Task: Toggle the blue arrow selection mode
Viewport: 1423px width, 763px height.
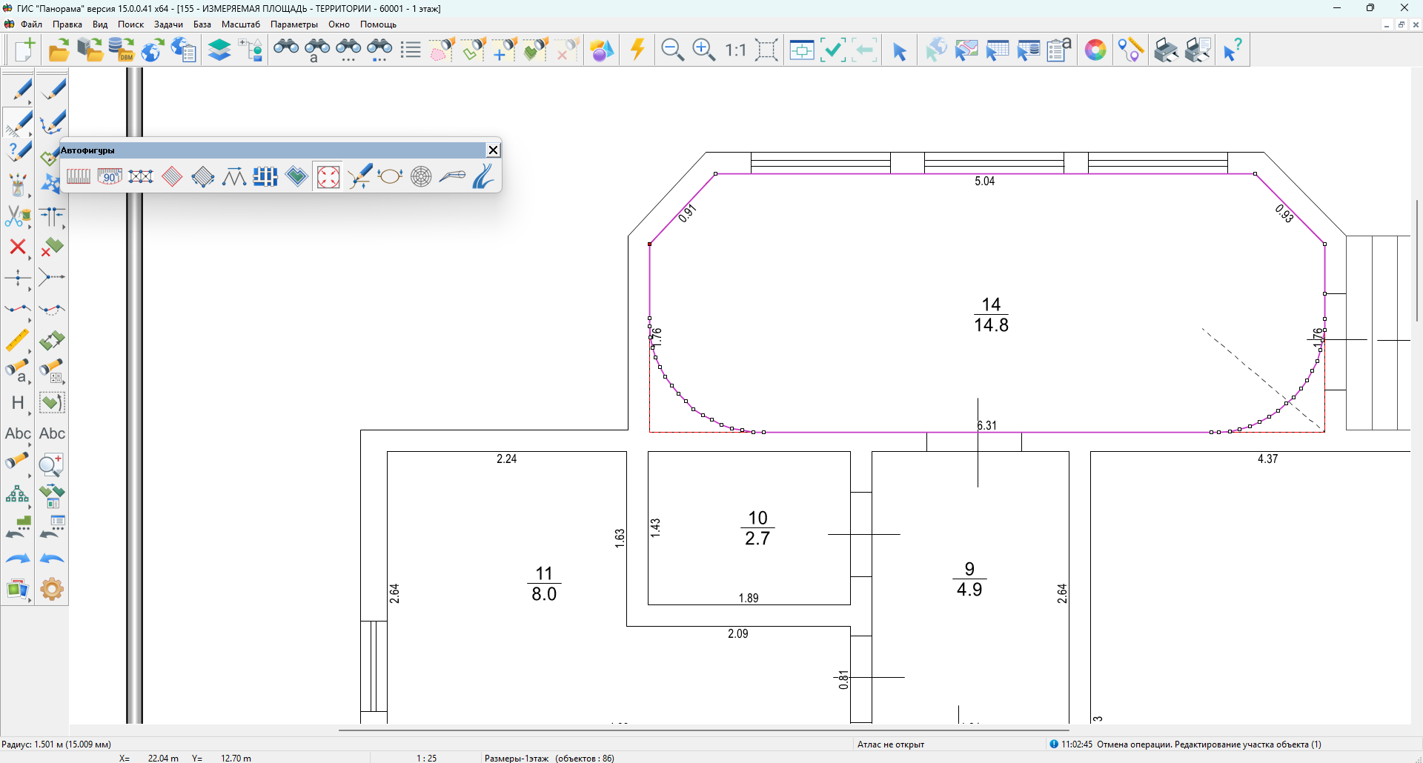Action: (x=899, y=51)
